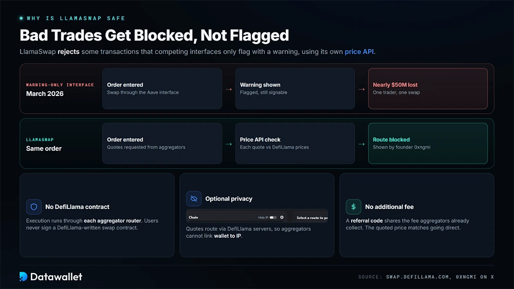Click the 'Datawallet' brand name text
The height and width of the screenshot is (289, 514).
[56, 277]
